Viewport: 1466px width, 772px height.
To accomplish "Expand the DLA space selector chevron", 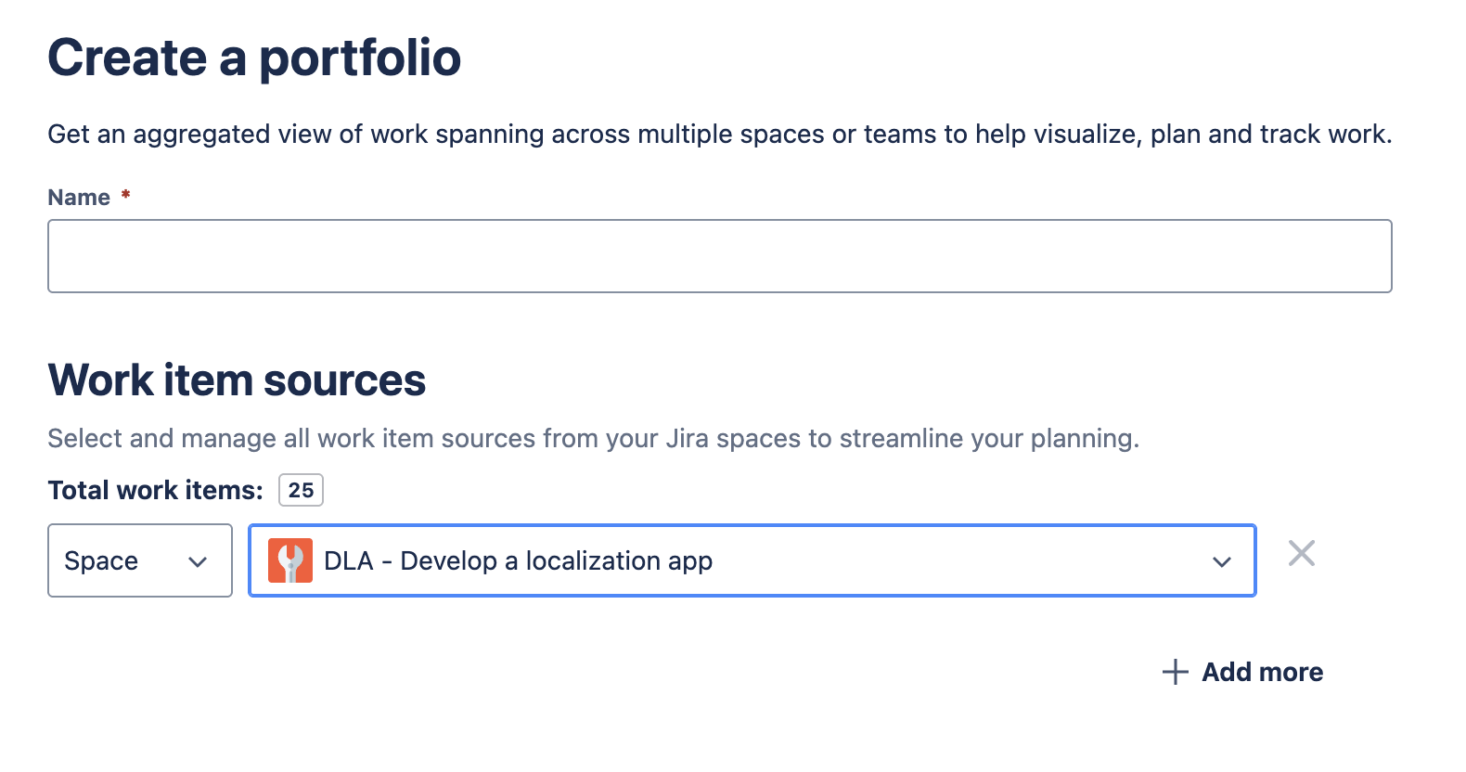I will click(1222, 562).
